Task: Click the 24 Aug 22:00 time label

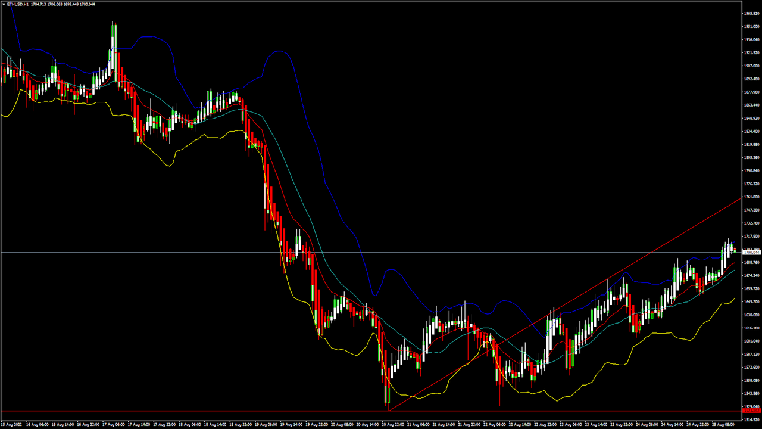Action: pyautogui.click(x=699, y=425)
